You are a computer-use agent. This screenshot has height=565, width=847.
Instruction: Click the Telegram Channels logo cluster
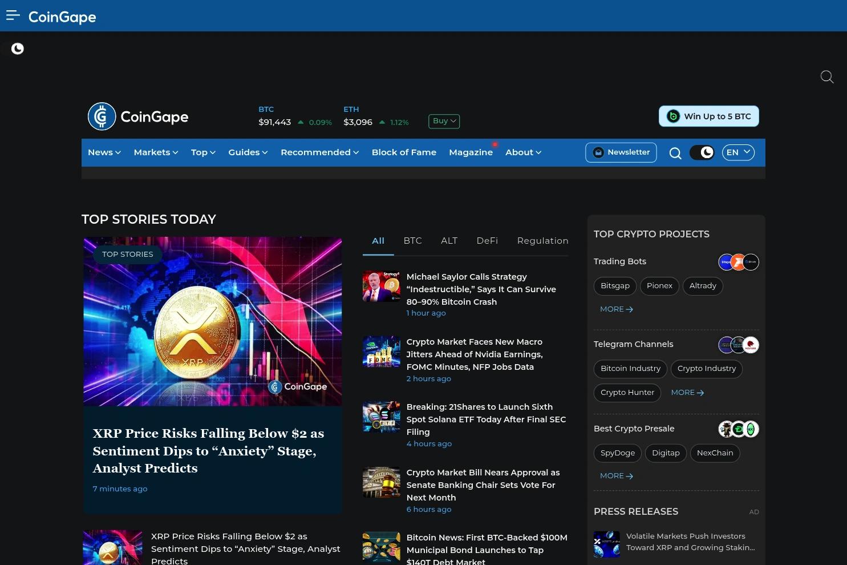tap(739, 345)
